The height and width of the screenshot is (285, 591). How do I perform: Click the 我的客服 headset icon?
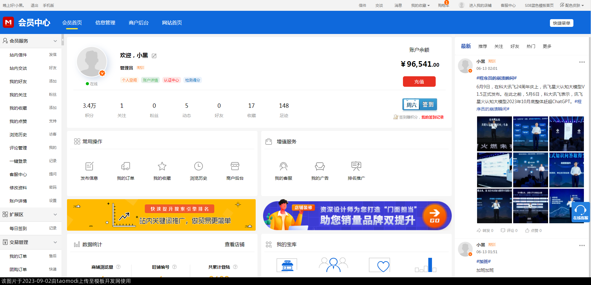283,166
